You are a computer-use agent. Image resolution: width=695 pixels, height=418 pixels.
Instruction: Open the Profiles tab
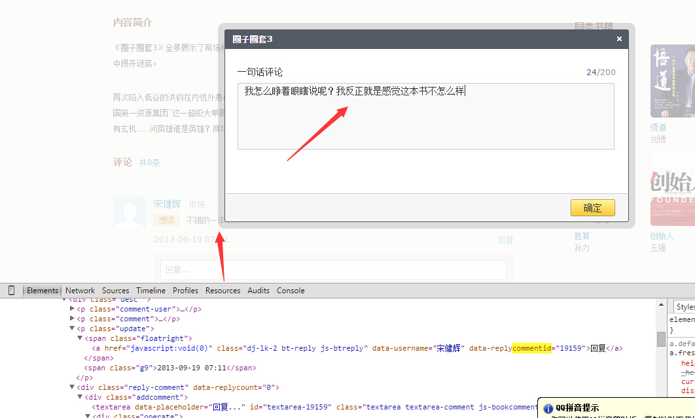(x=185, y=291)
